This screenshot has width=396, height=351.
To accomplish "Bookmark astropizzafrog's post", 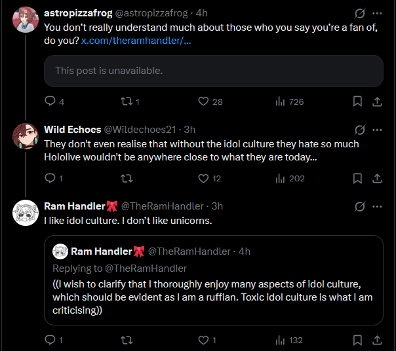I will tap(357, 102).
